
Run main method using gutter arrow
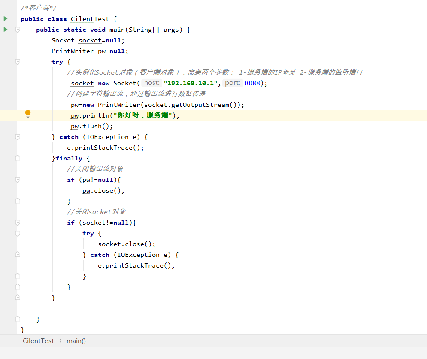point(5,30)
